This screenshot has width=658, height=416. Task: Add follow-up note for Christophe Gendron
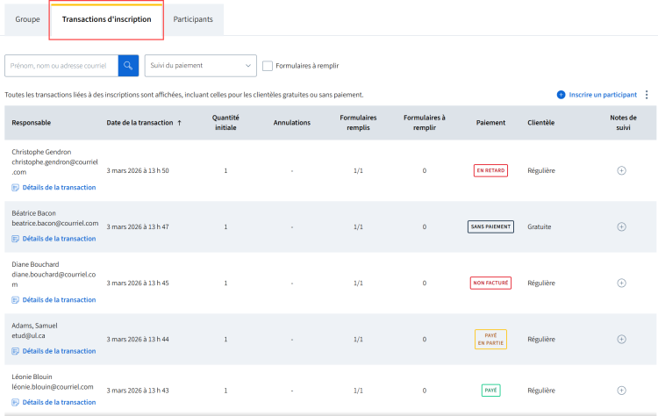tap(621, 170)
